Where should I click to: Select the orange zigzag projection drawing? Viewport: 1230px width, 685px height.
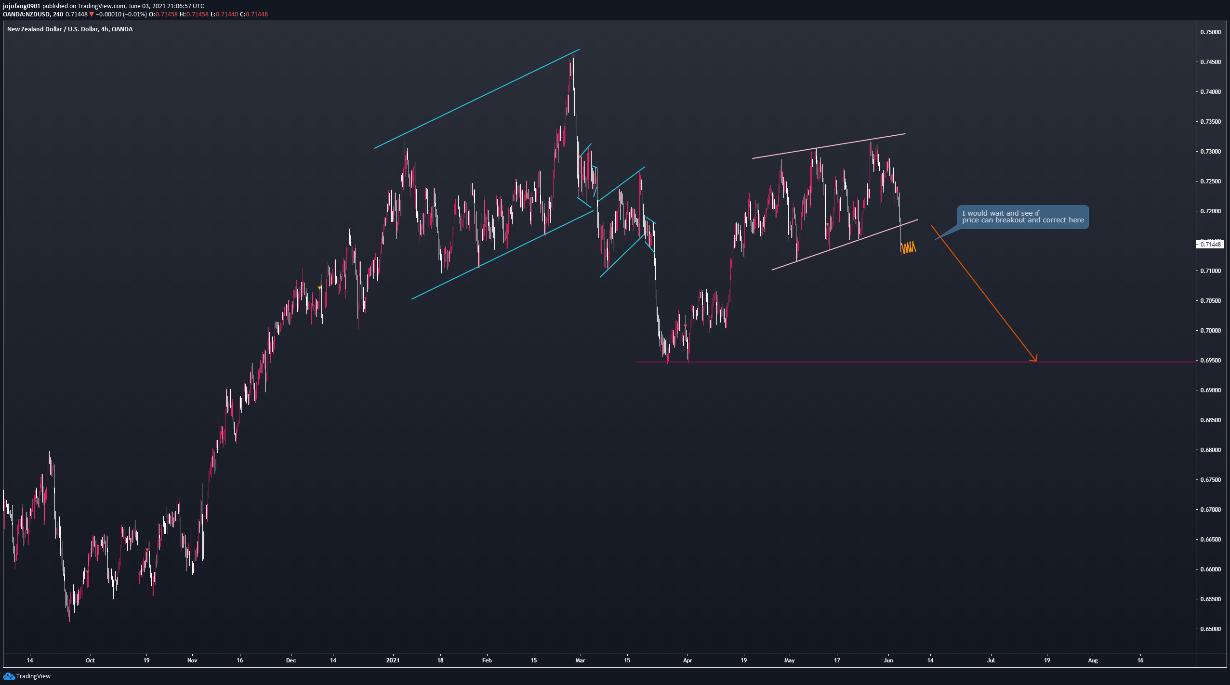click(908, 247)
